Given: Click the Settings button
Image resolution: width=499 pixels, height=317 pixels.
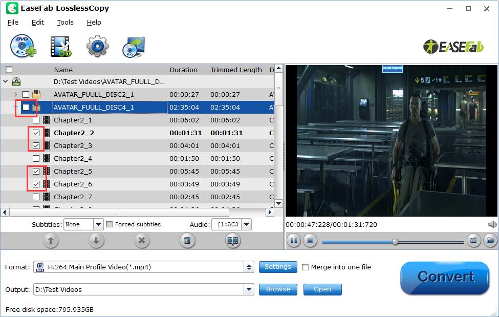Looking at the screenshot, I should (x=278, y=267).
